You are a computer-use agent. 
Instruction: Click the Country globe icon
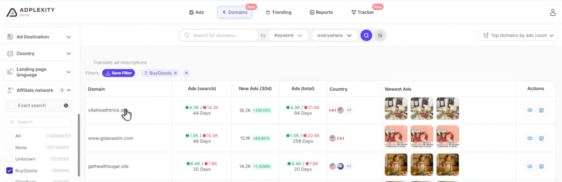click(x=10, y=54)
